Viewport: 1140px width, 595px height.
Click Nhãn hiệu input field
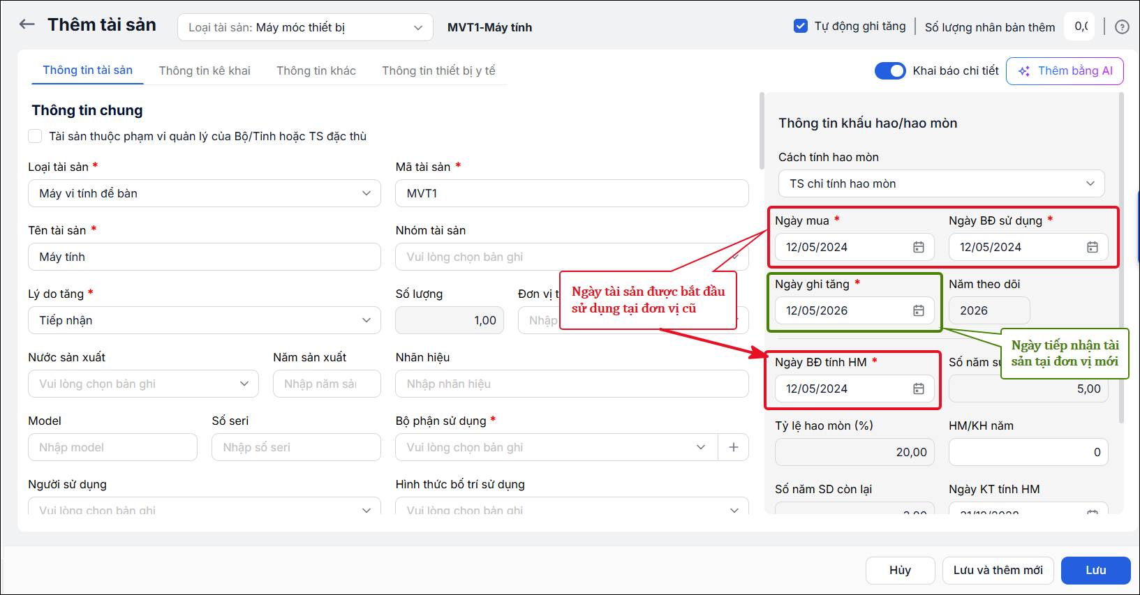point(572,384)
